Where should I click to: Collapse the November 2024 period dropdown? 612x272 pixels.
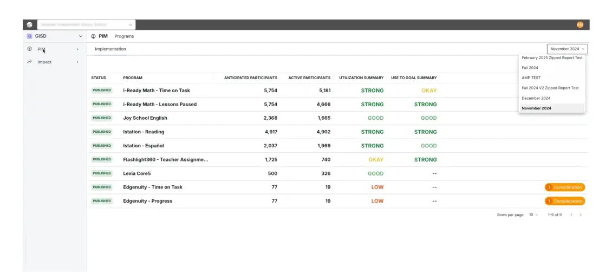(567, 49)
